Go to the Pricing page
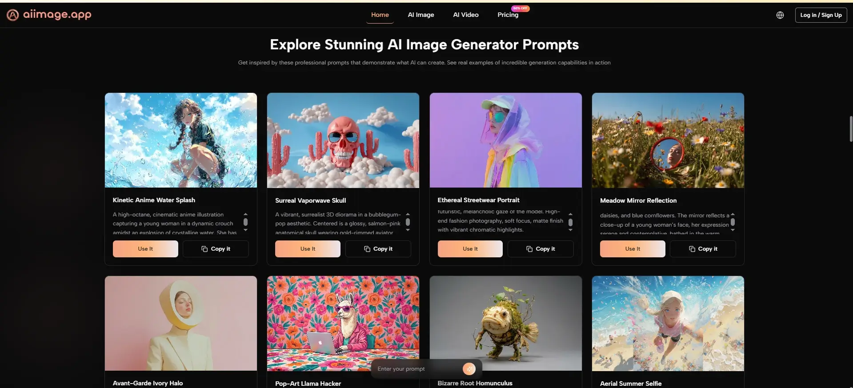Screen dimensions: 853x388 [x=508, y=15]
